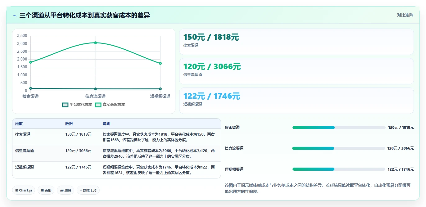
Task: Click the x-axis label 信息流渠道
Action: (96, 97)
